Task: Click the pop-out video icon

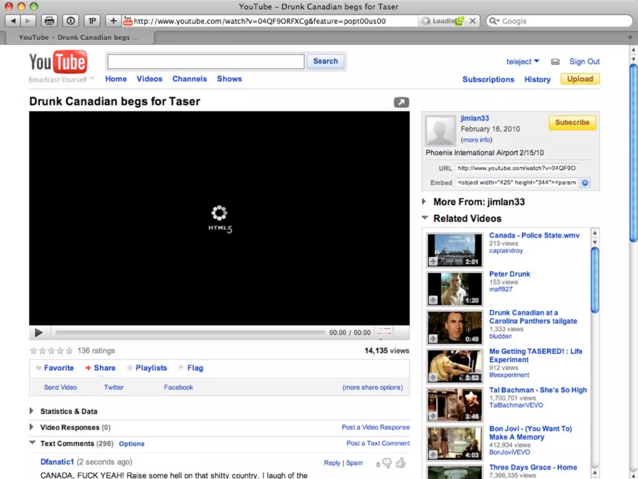Action: point(401,102)
